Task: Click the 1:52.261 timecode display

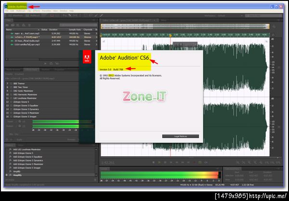Action: pyautogui.click(x=108, y=163)
